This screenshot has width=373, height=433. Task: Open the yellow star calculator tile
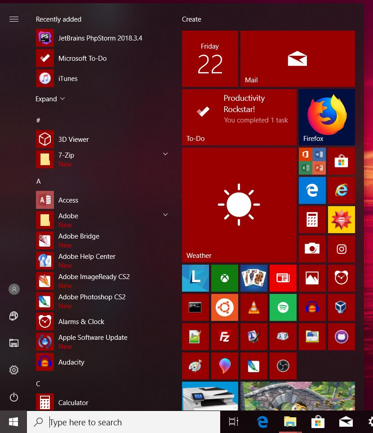[x=341, y=220]
